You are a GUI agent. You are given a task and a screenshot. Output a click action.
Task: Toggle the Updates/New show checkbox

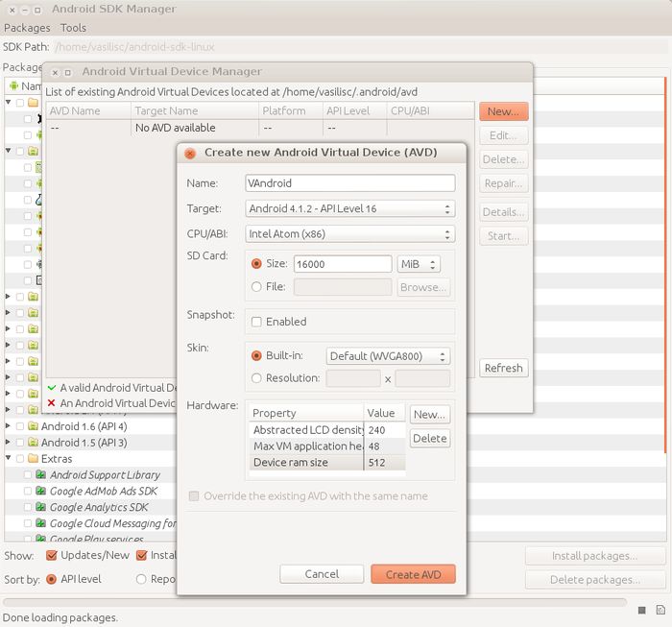pos(52,555)
